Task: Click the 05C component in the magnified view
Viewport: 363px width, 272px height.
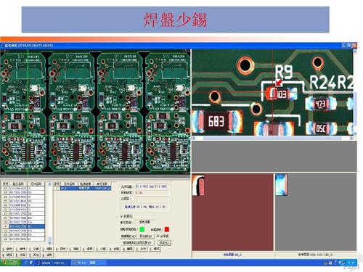Action: click(321, 128)
